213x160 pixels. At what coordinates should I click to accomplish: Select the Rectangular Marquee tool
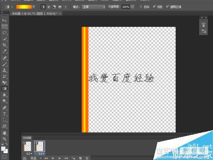[x=4, y=27]
